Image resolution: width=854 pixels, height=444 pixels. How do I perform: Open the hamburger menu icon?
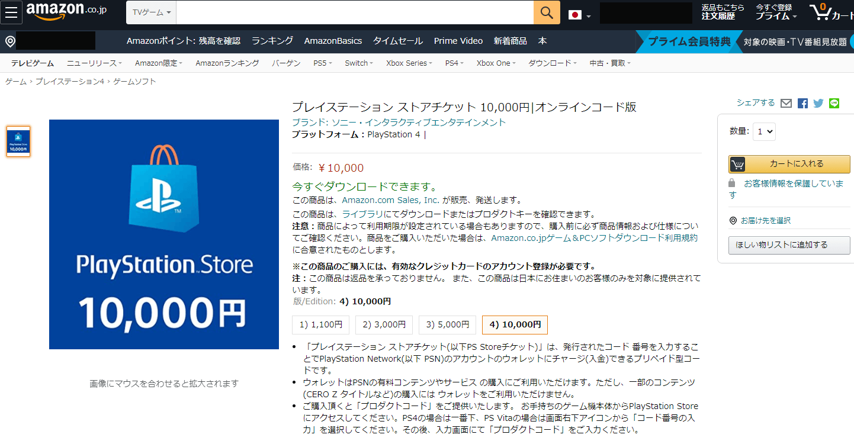(x=12, y=12)
